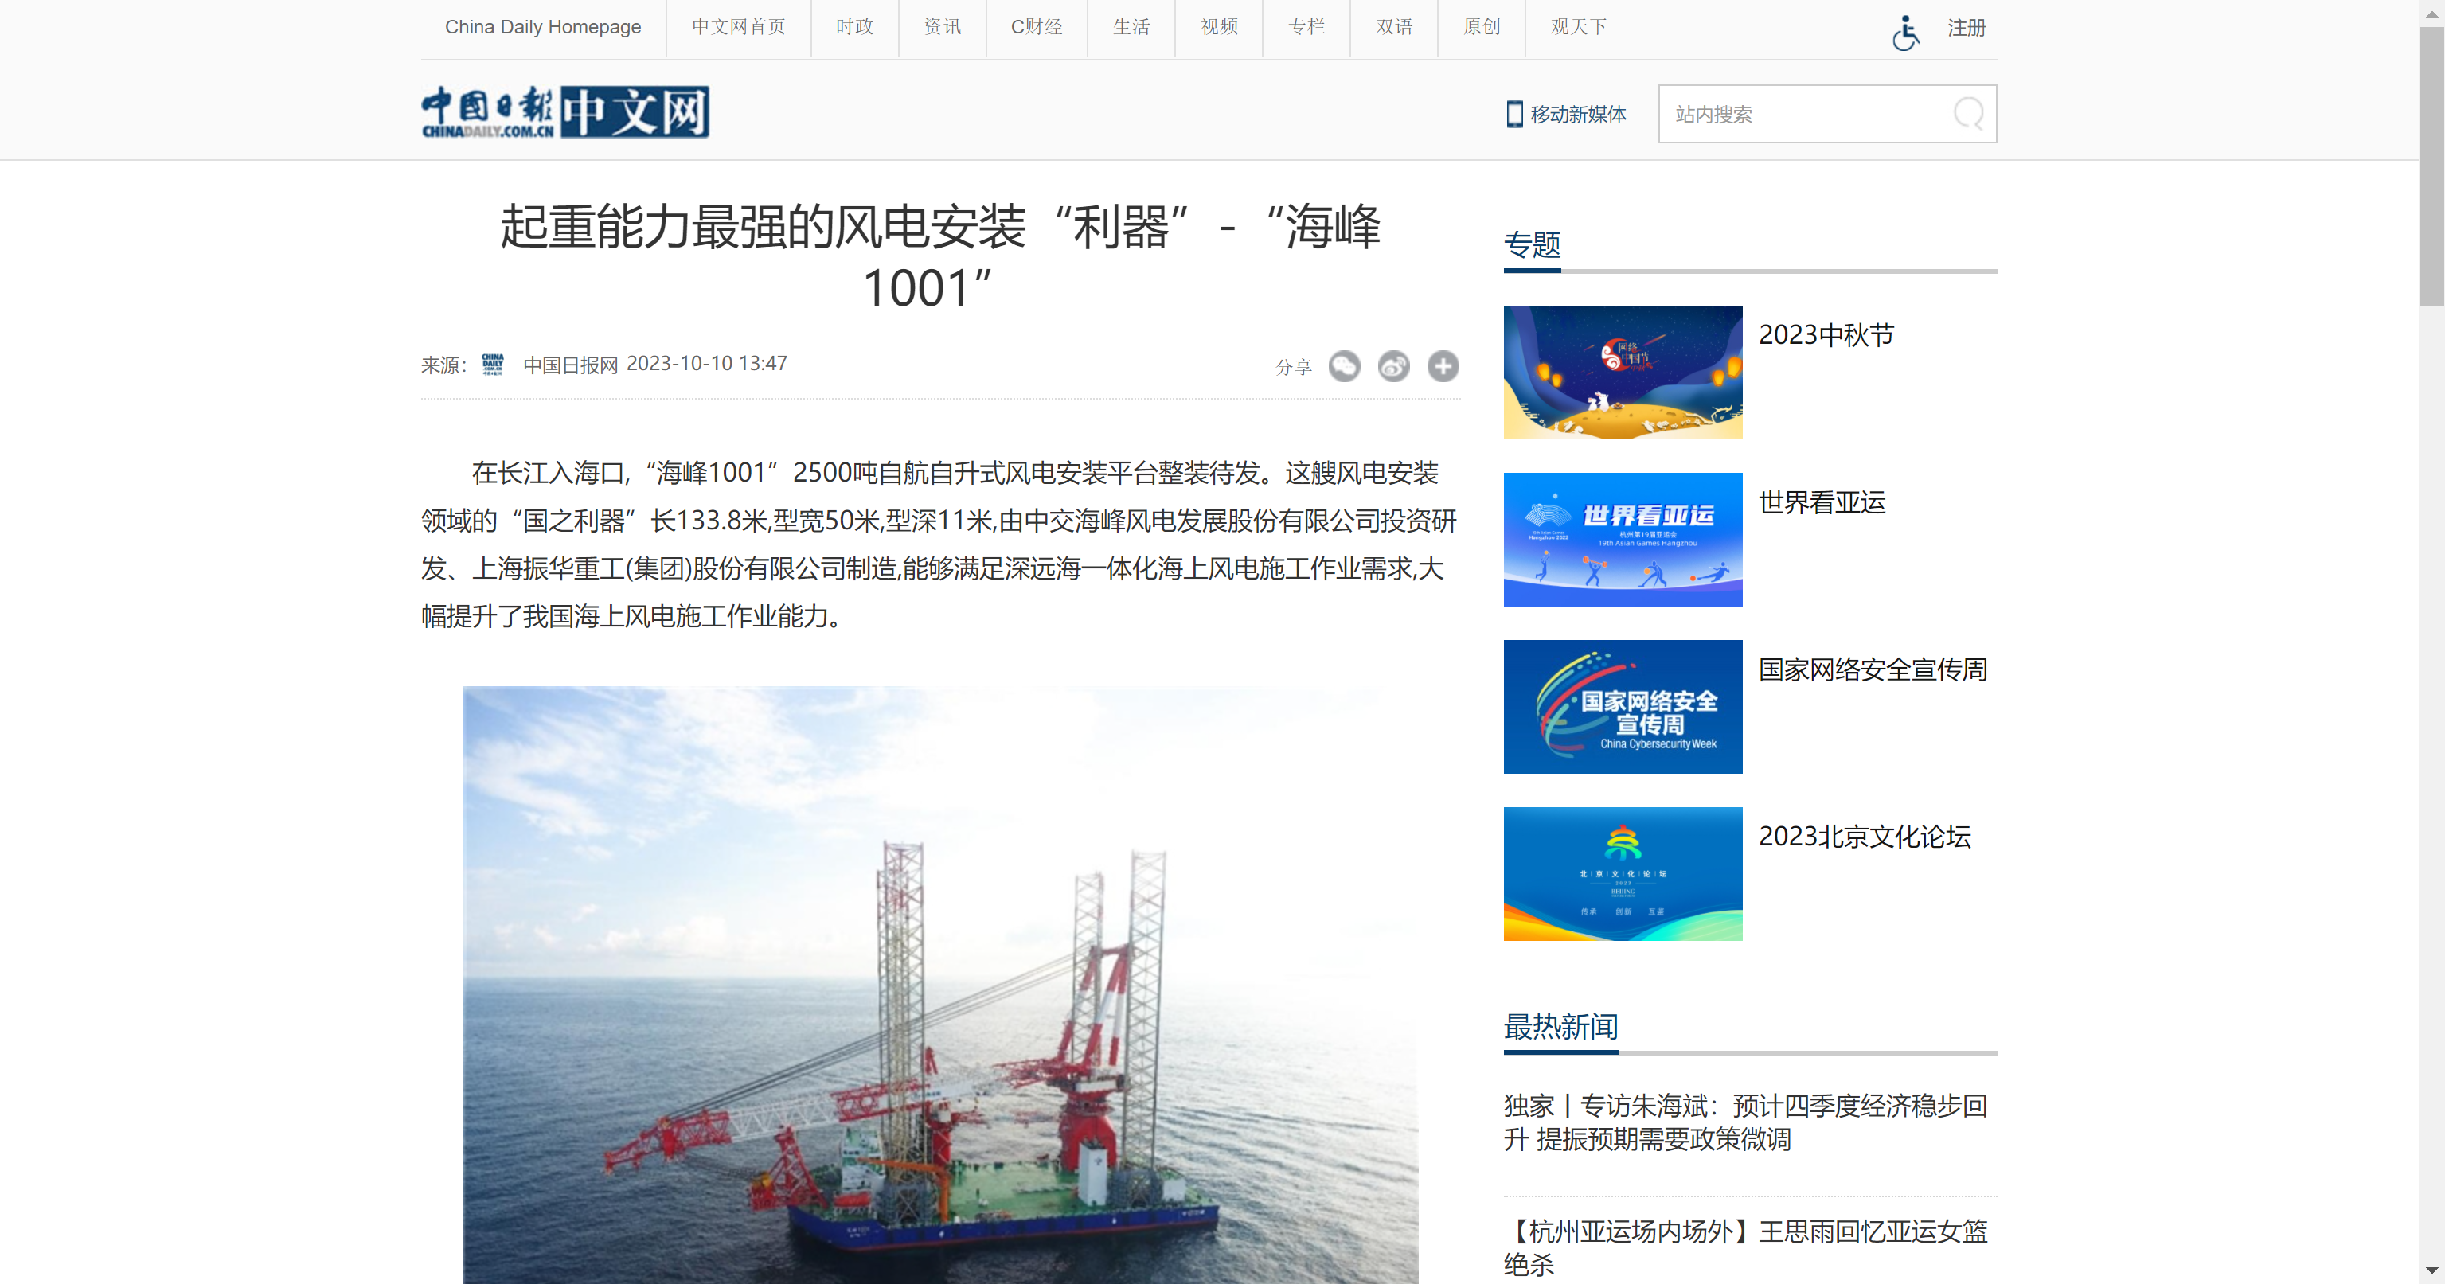Viewport: 2445px width, 1284px height.
Task: Click the search magnifier icon
Action: pos(1967,114)
